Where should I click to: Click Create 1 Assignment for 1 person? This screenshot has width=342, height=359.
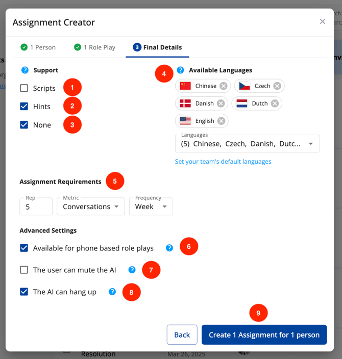tap(264, 335)
